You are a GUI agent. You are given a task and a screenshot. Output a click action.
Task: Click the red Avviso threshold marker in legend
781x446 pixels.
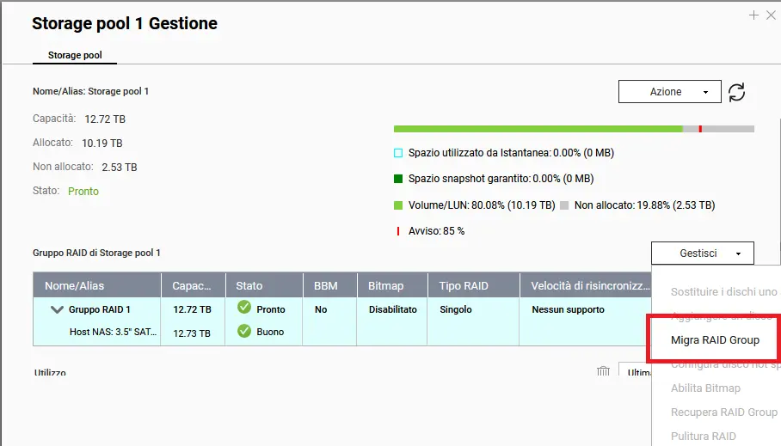398,231
